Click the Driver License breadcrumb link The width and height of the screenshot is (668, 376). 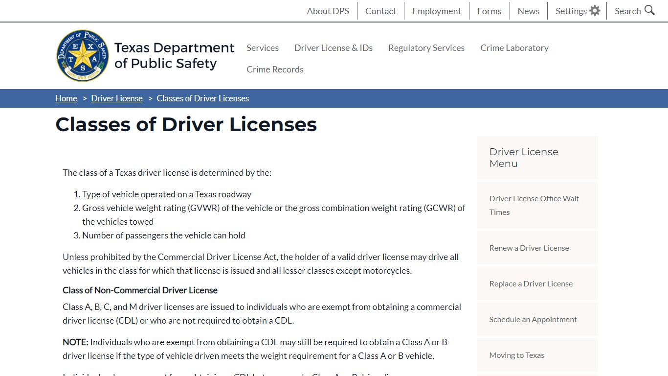(x=117, y=98)
